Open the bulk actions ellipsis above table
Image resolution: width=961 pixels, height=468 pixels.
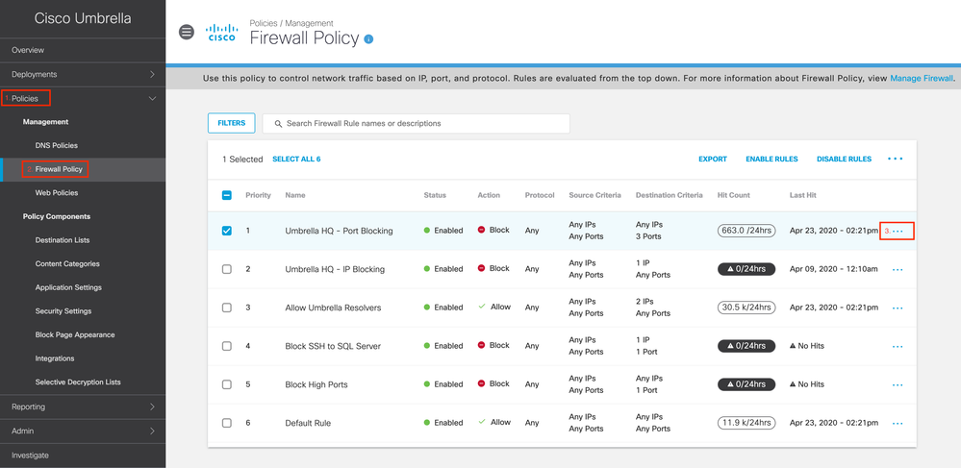pyautogui.click(x=895, y=159)
